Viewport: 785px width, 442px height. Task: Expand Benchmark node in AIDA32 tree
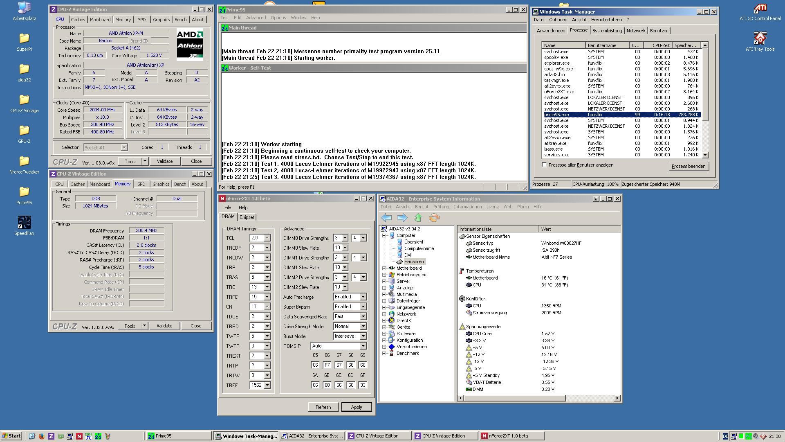(x=384, y=353)
